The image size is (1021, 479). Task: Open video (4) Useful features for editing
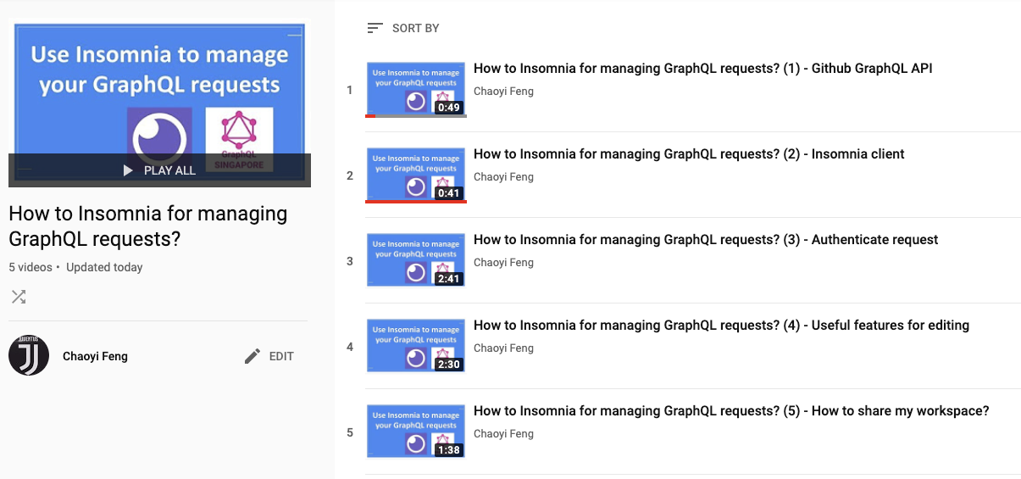[x=721, y=326]
